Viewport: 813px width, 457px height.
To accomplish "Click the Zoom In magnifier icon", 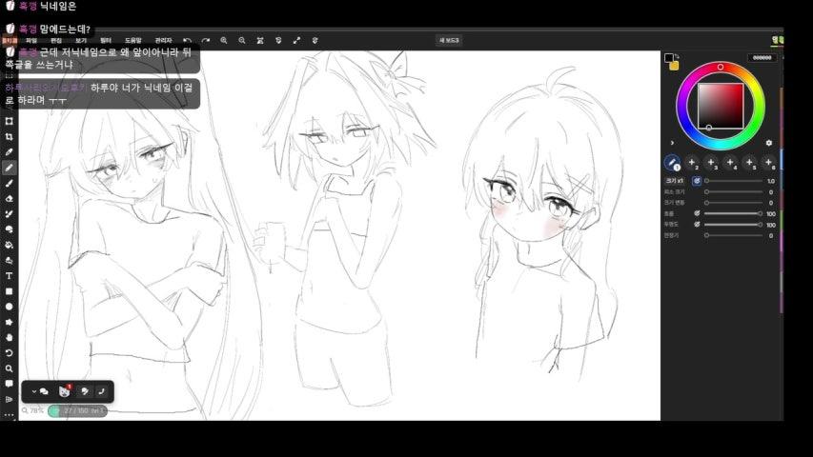I will point(223,40).
